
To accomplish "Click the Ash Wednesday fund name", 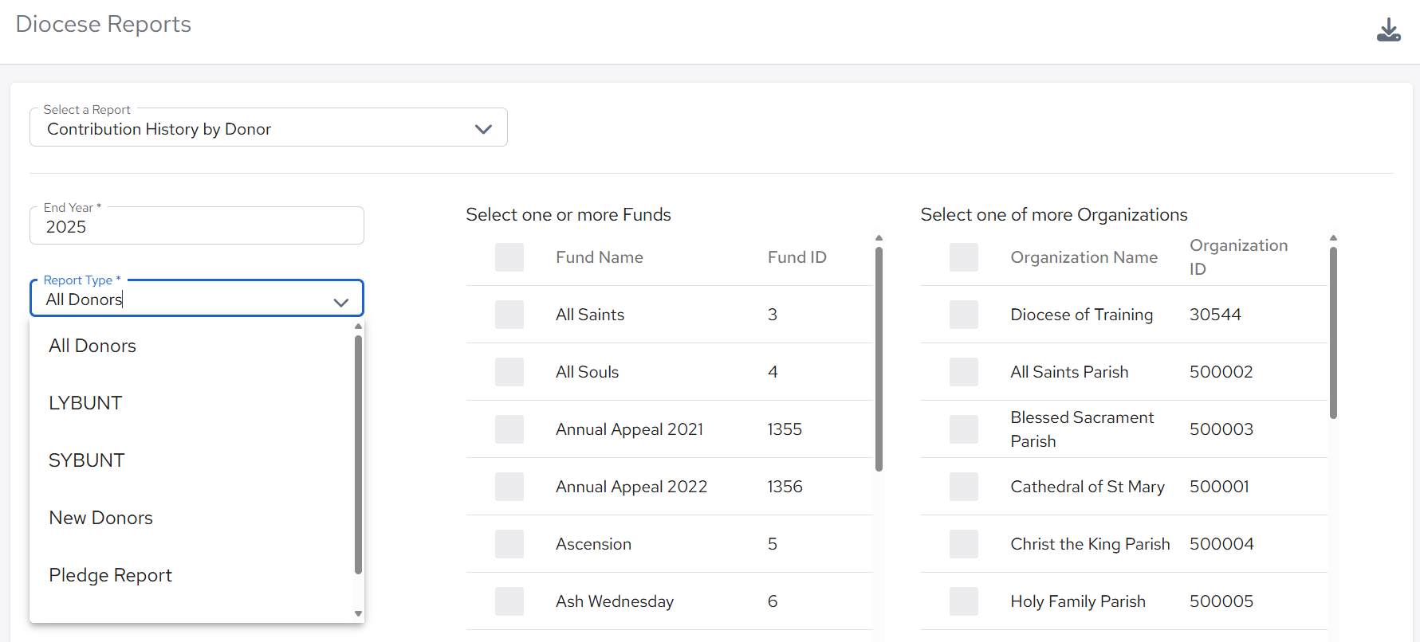I will [x=615, y=601].
